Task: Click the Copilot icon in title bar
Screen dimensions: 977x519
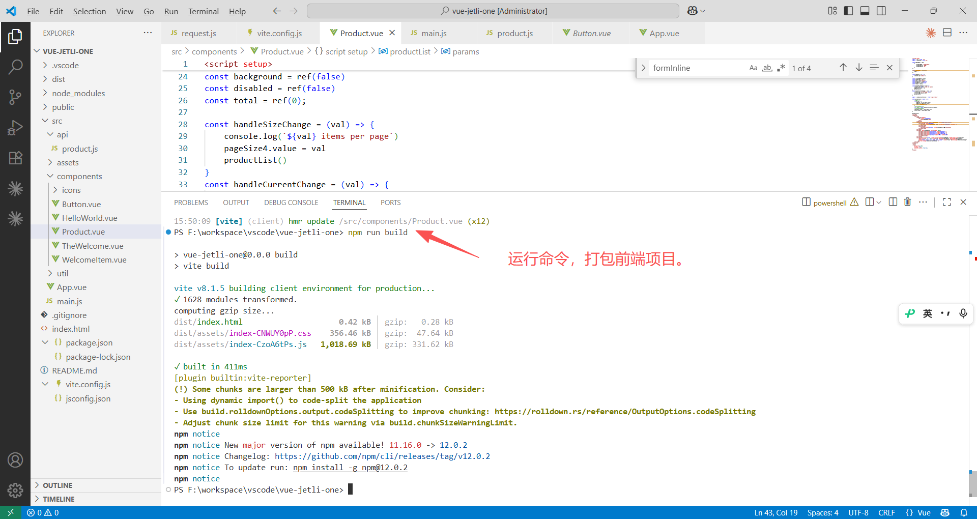Action: 692,11
